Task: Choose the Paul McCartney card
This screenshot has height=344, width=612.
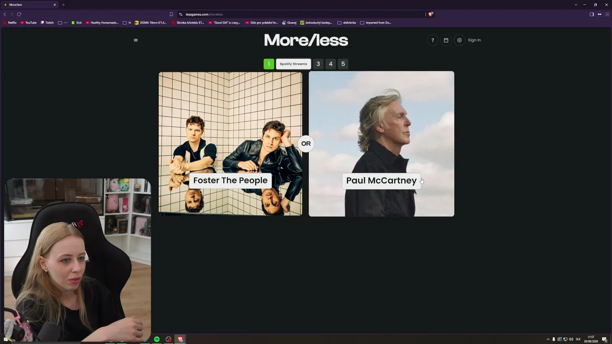Action: (382, 144)
